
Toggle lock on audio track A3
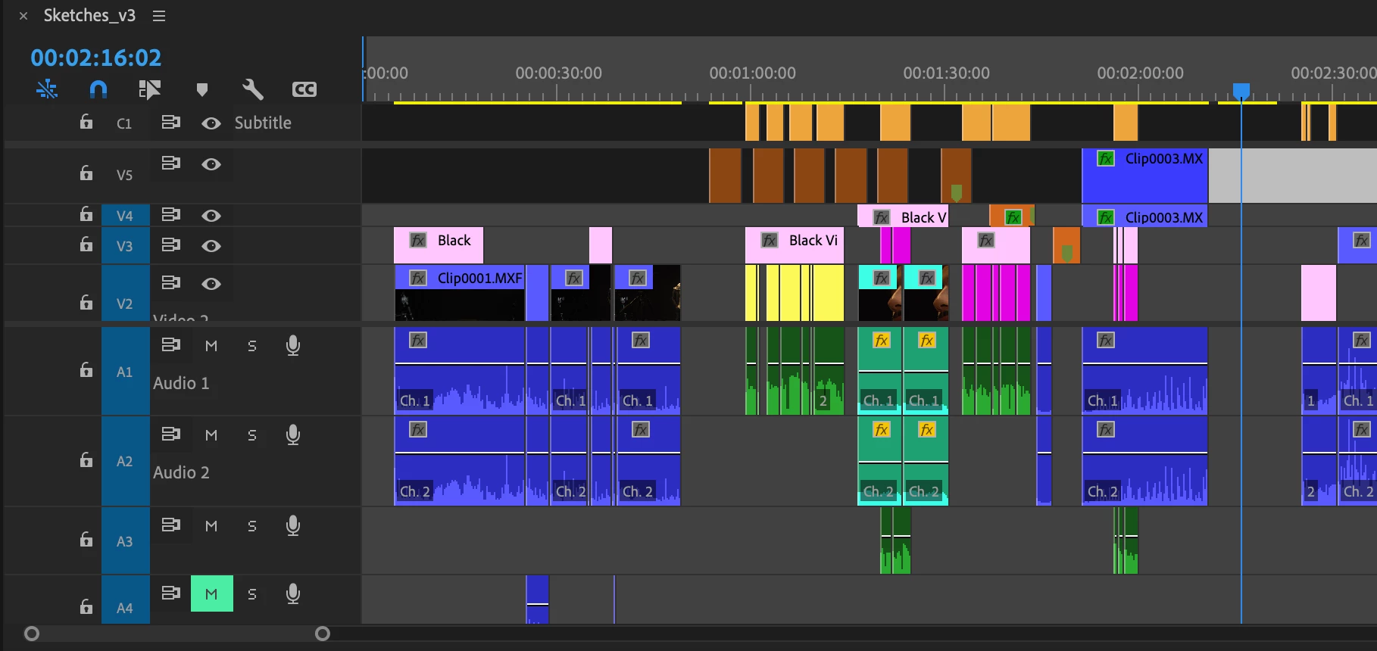[86, 540]
